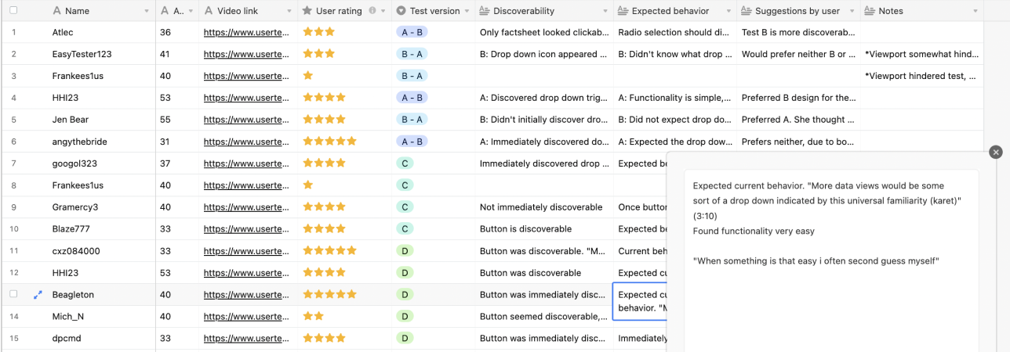
Task: Select the A - B tag for HHI23
Action: pos(412,98)
